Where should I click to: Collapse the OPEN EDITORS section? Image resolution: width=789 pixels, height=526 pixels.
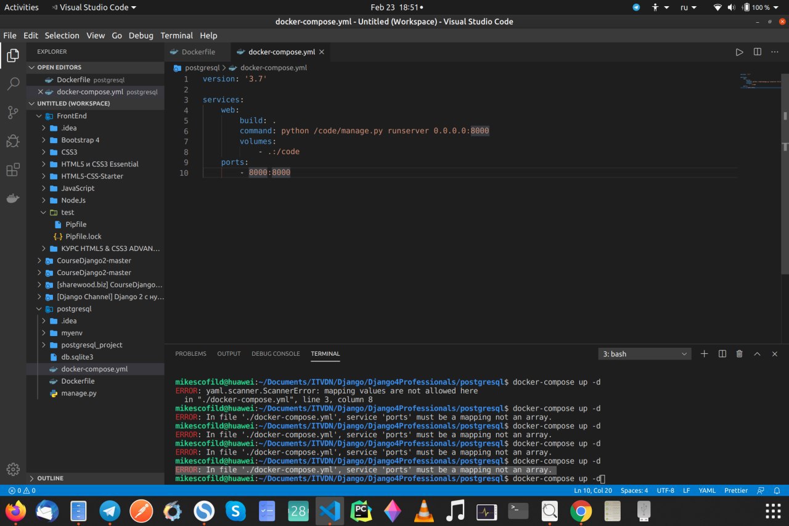pos(96,67)
